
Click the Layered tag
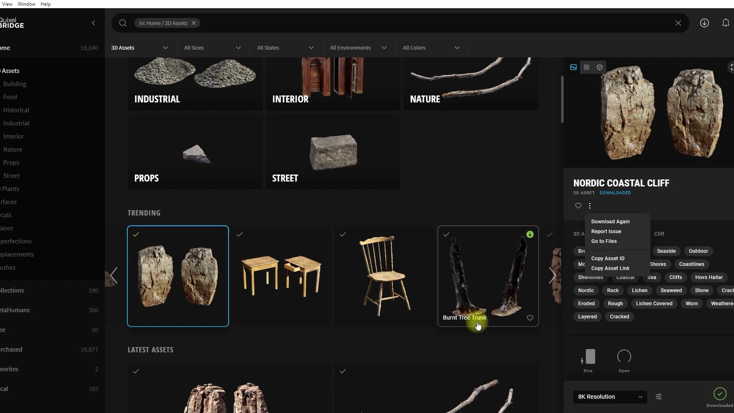587,317
